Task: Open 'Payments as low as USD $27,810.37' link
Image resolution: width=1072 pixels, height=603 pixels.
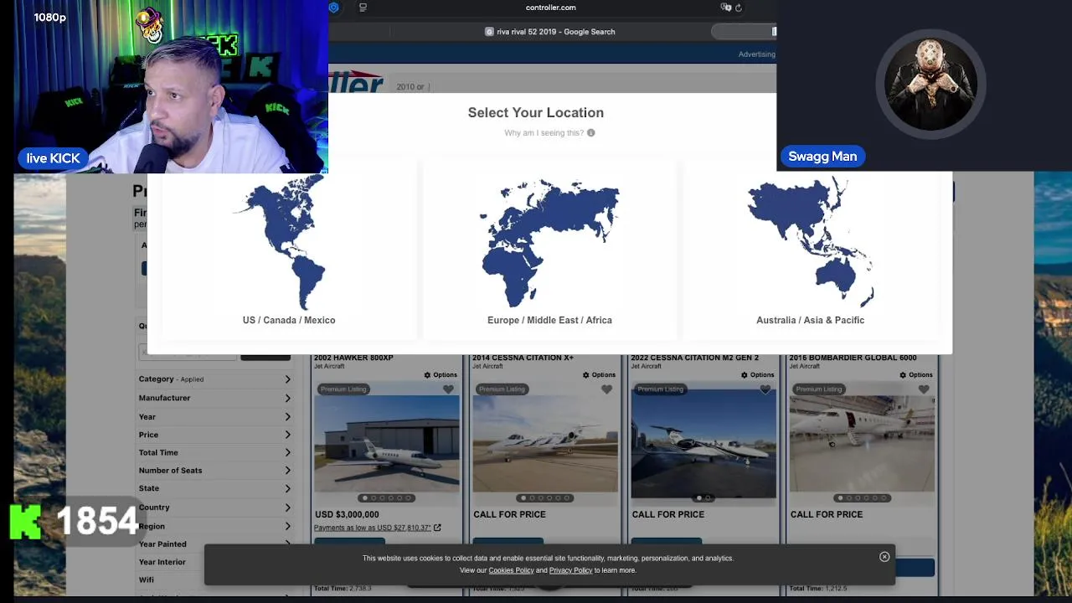Action: [x=372, y=528]
